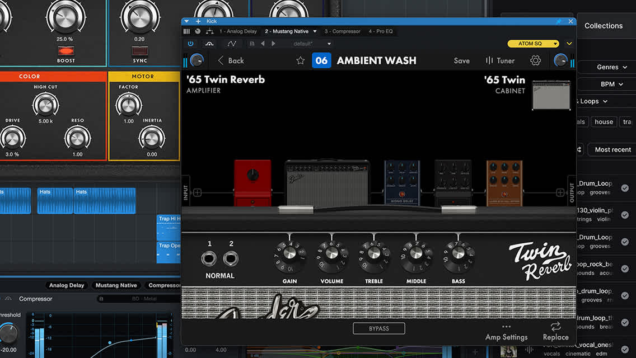The image size is (636, 358).
Task: Select the black pedal in the chain
Action: point(453,183)
